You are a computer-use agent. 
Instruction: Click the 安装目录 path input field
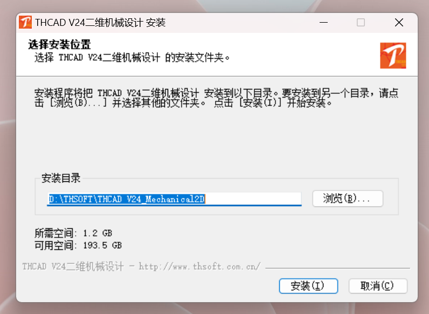tap(174, 199)
